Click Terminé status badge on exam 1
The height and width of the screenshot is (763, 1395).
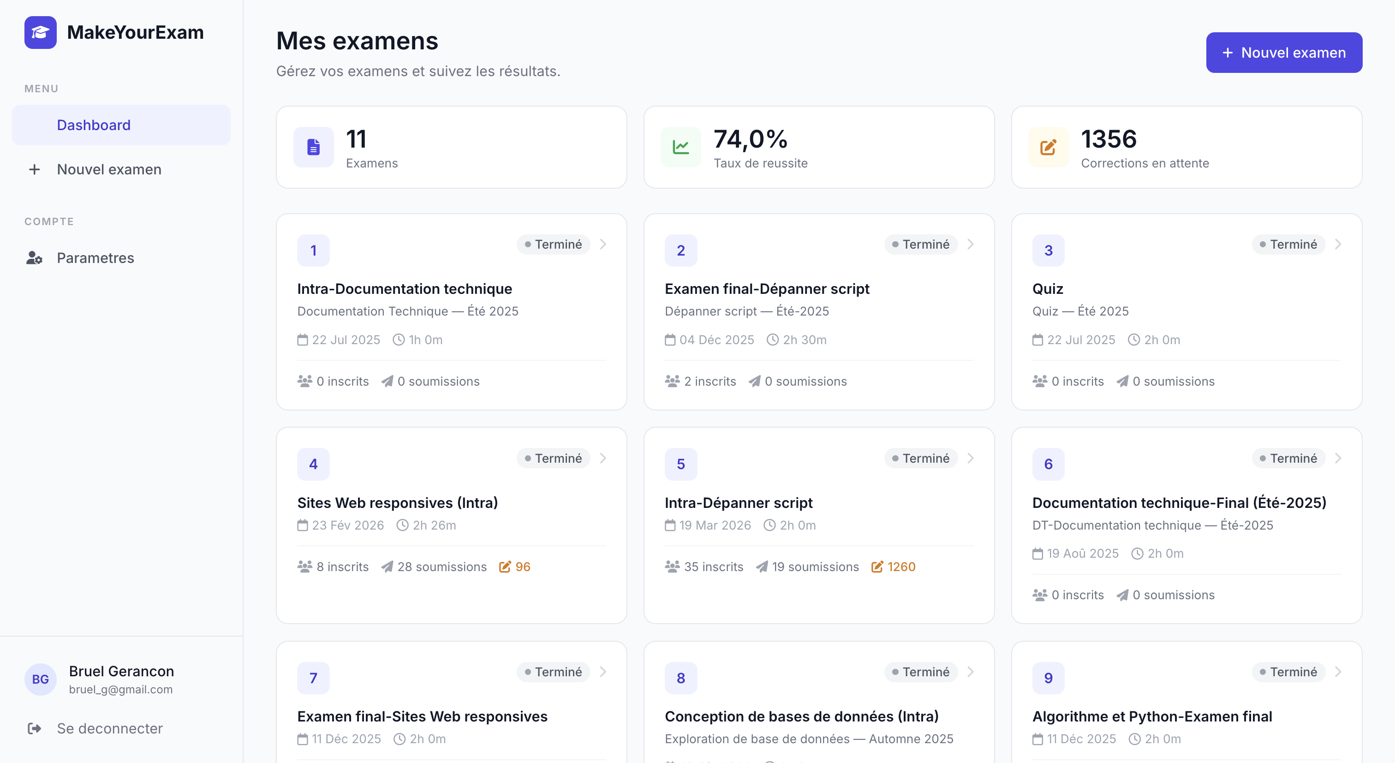(553, 244)
